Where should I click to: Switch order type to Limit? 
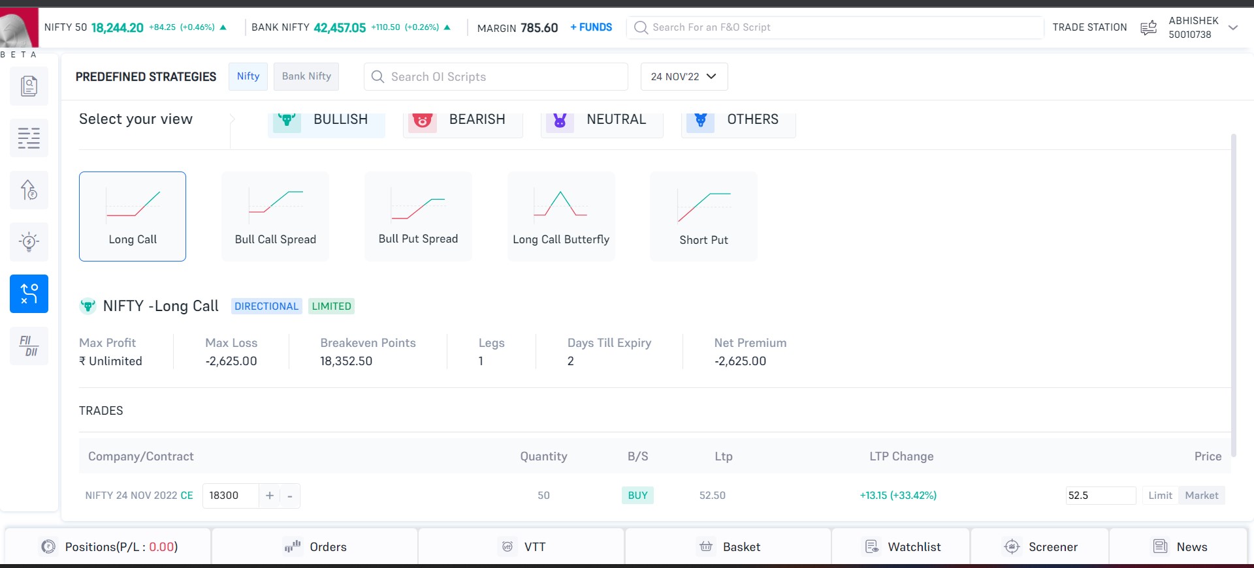pyautogui.click(x=1161, y=496)
